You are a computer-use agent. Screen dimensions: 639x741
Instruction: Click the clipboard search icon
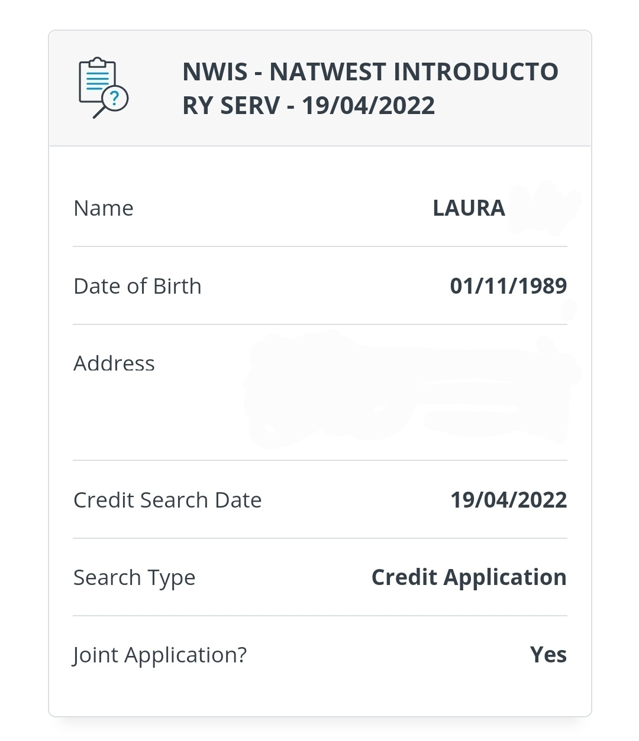[104, 87]
